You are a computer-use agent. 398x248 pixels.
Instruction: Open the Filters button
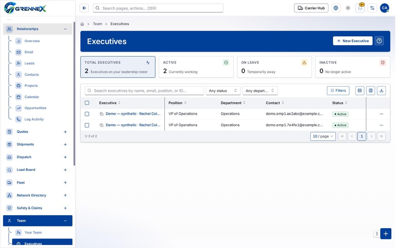point(338,91)
